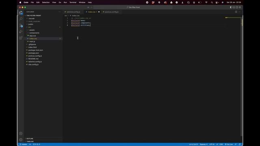Open index.html in the explorer
Viewport: 260px width, 146px height.
pyautogui.click(x=32, y=47)
